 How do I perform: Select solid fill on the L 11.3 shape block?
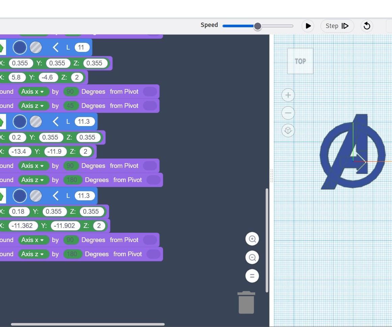tap(20, 121)
